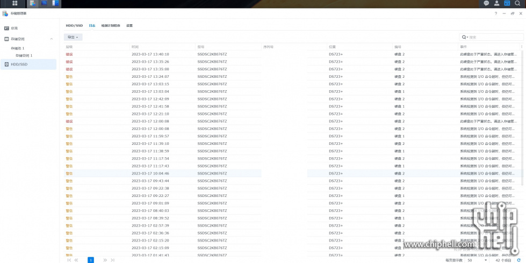Select error entry 2023-03-17 12:00:08

292,121
